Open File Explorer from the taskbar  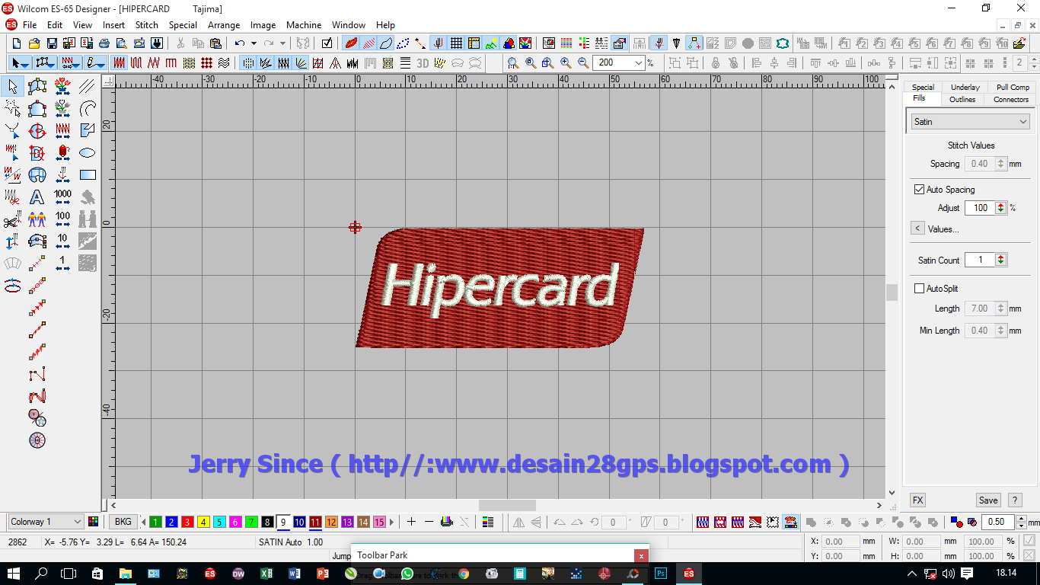click(x=126, y=574)
